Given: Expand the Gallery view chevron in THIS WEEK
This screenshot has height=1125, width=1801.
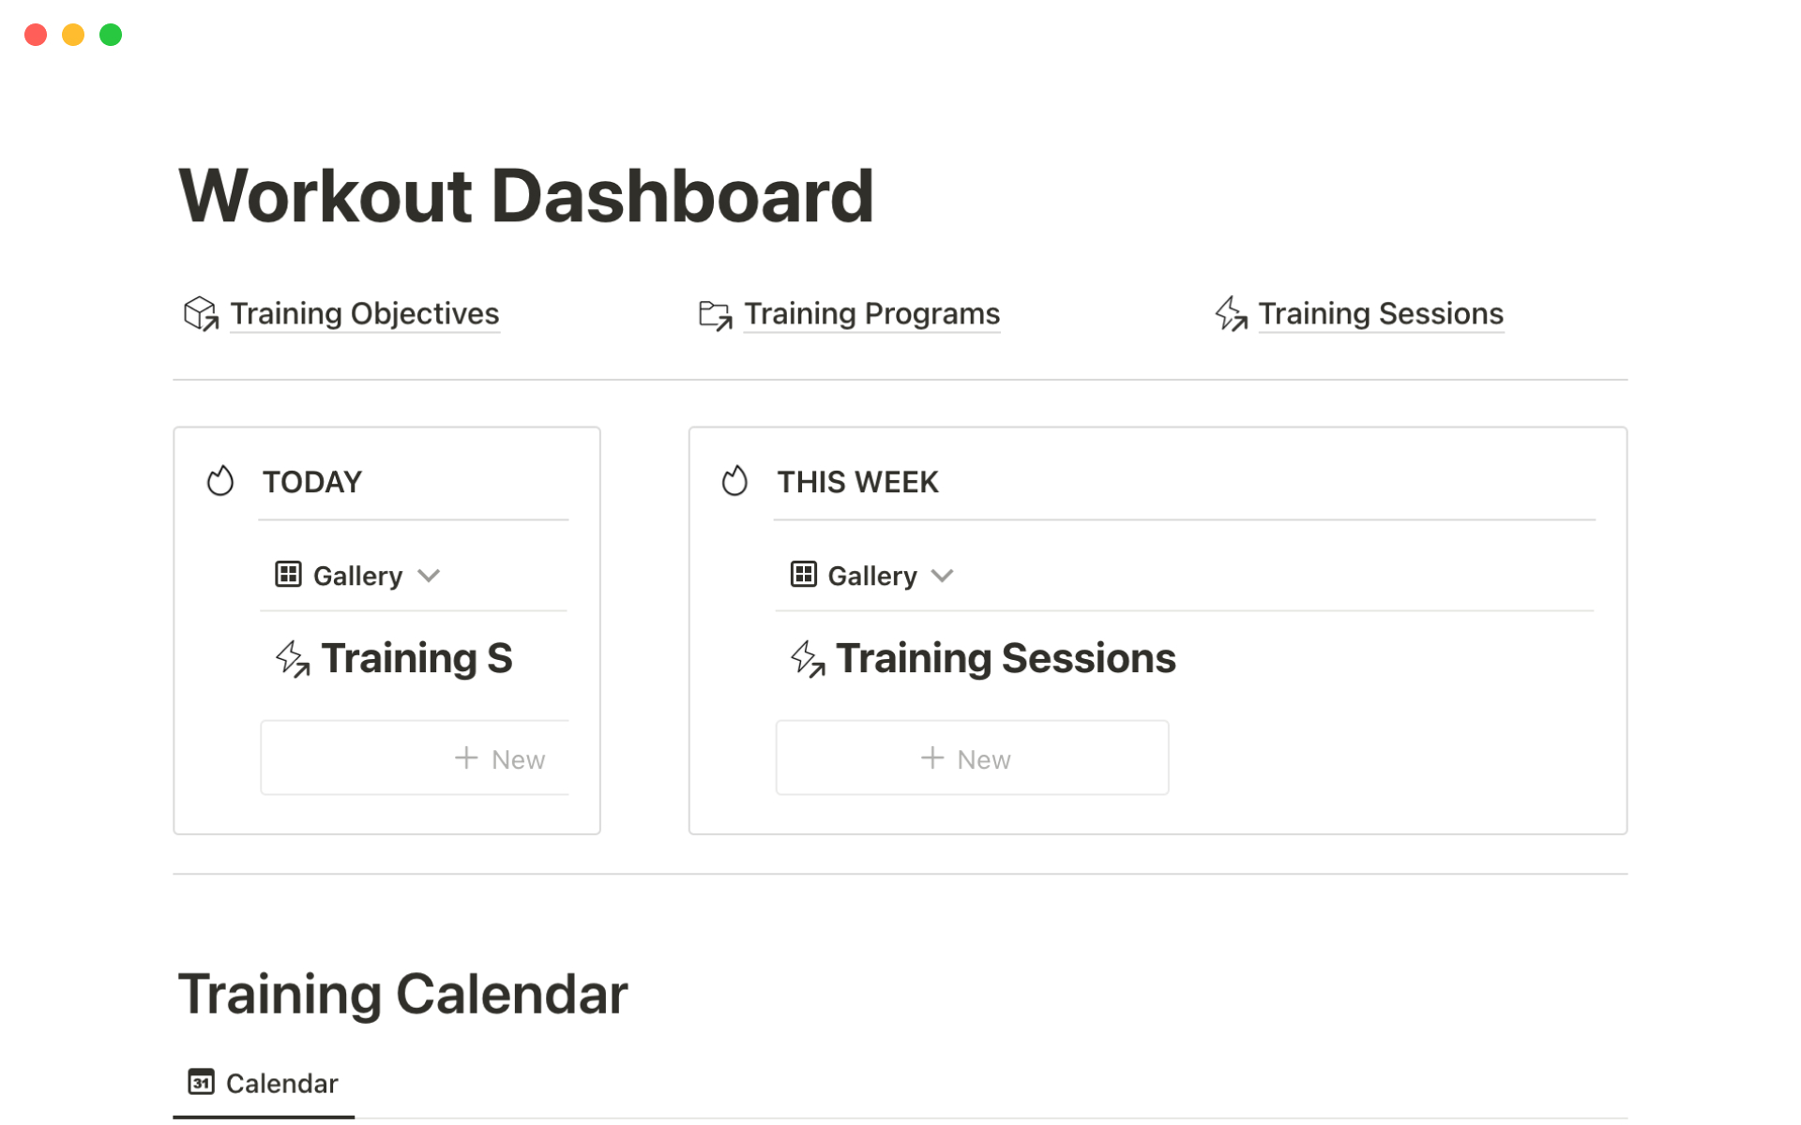Looking at the screenshot, I should [943, 576].
